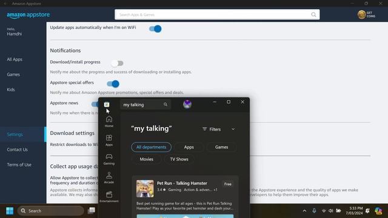Viewport: 388px width, 218px height.
Task: Click the Search Apps & Games field
Action: 217,15
